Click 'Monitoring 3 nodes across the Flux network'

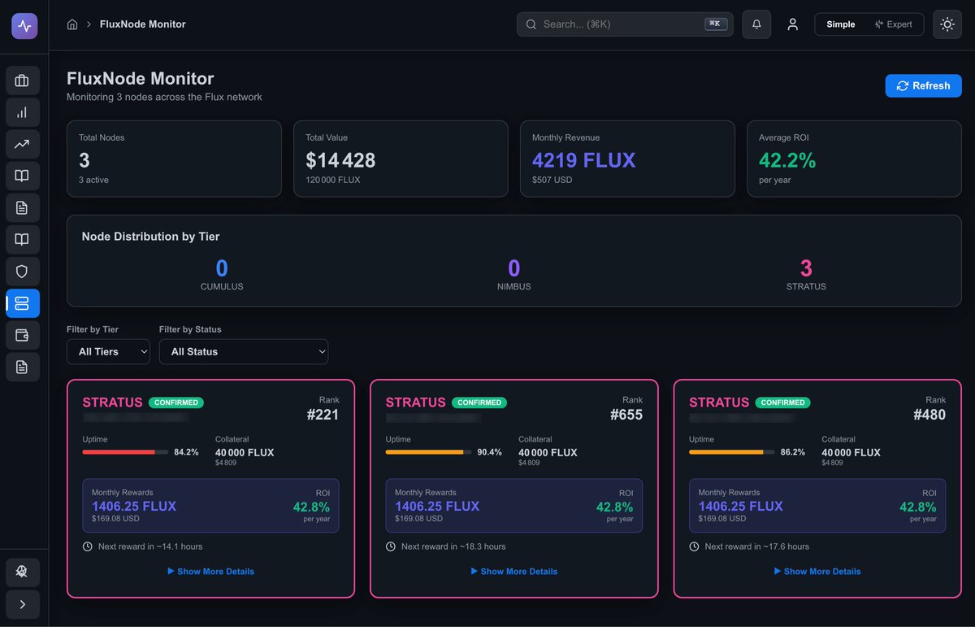click(x=164, y=97)
